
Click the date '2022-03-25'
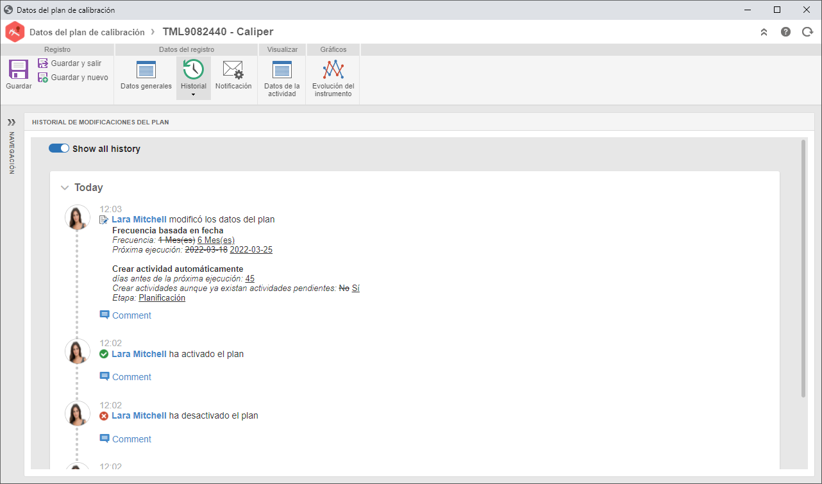click(x=251, y=250)
